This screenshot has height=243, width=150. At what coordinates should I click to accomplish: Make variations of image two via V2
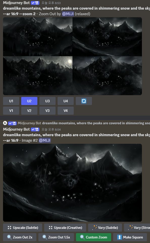point(29,111)
